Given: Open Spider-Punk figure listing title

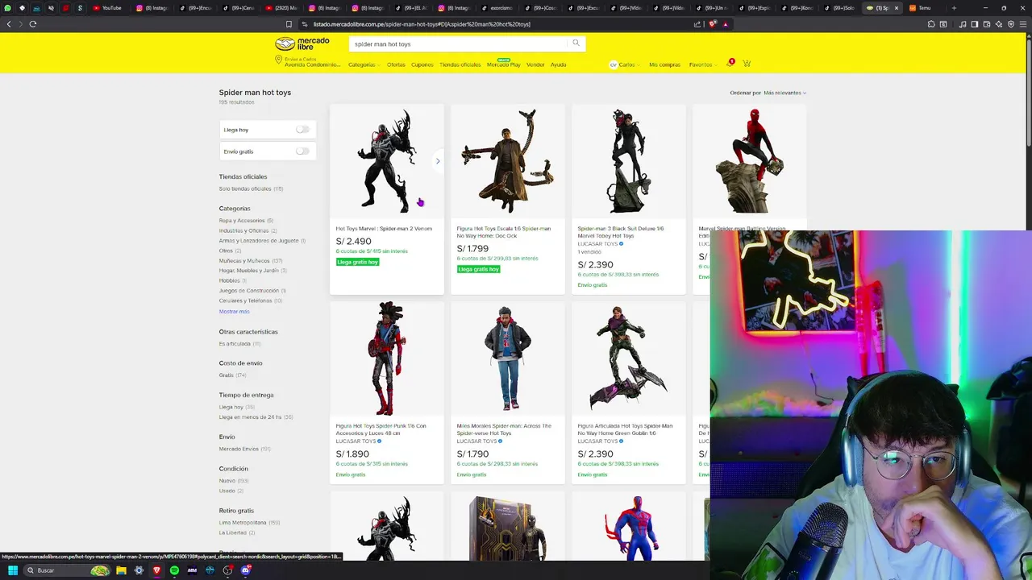Looking at the screenshot, I should point(381,429).
